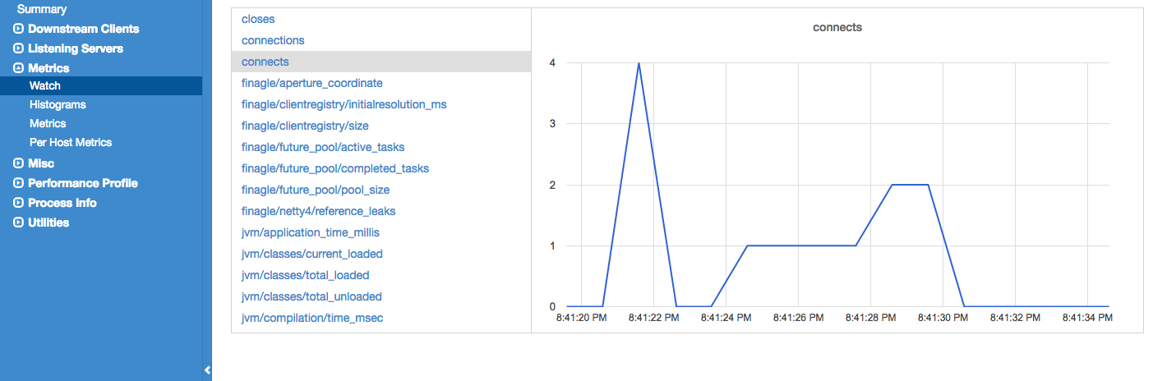Select the connections metric
The width and height of the screenshot is (1153, 381).
pyautogui.click(x=273, y=40)
